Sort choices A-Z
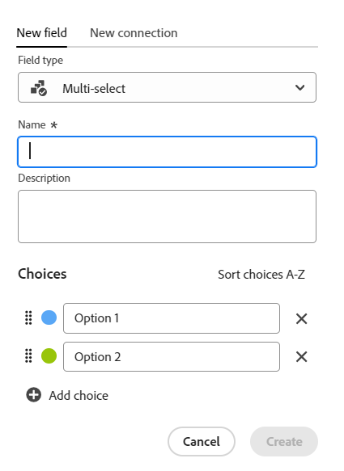Image resolution: width=344 pixels, height=471 pixels. pyautogui.click(x=261, y=274)
